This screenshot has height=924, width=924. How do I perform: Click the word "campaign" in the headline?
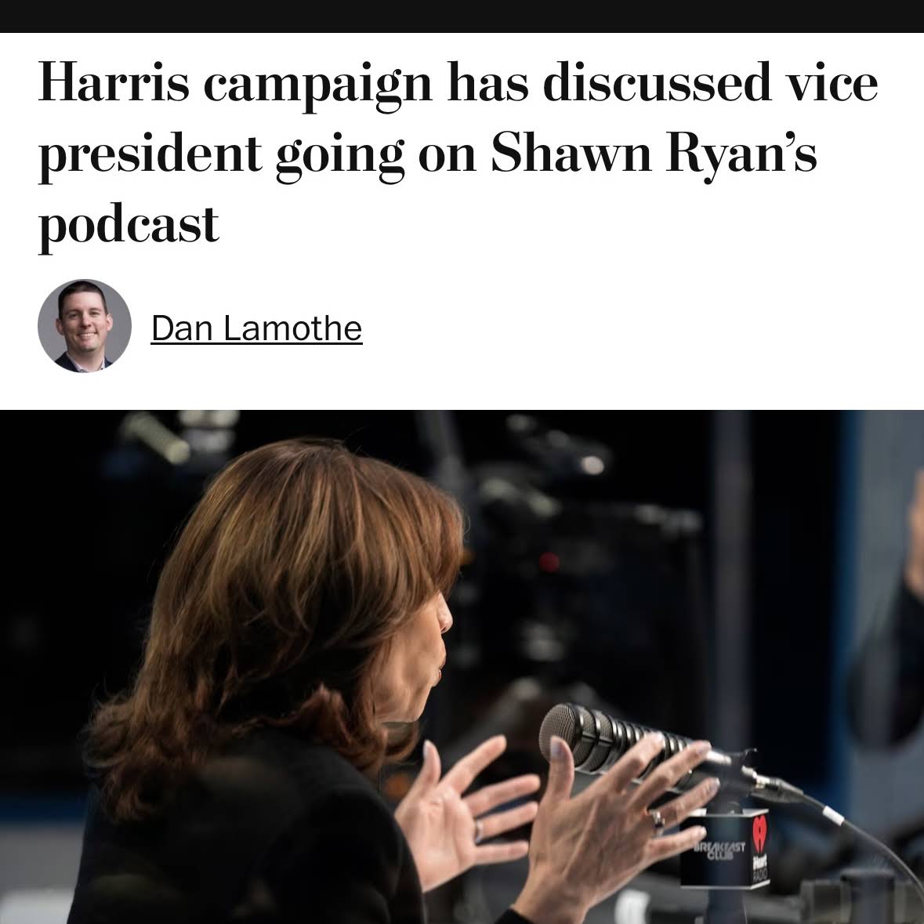[x=318, y=87]
